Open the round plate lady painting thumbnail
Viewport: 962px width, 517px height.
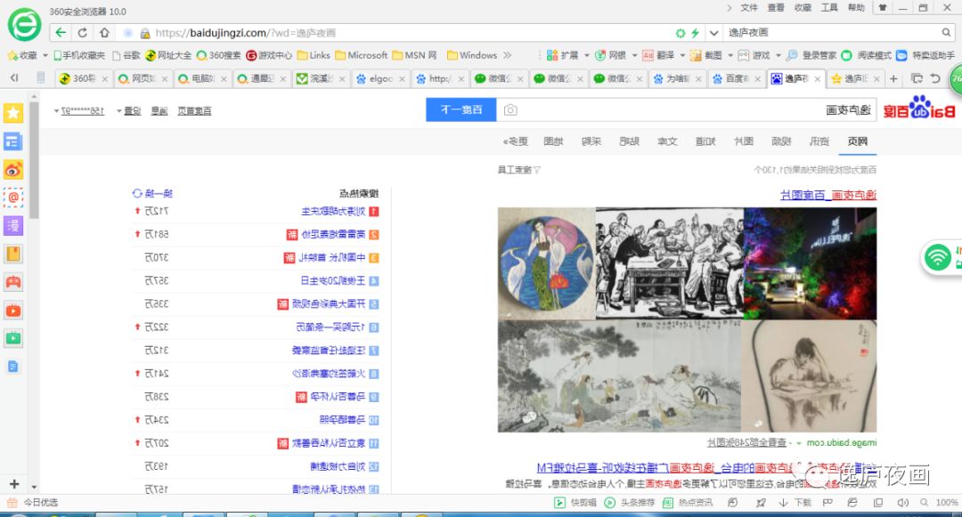click(547, 263)
